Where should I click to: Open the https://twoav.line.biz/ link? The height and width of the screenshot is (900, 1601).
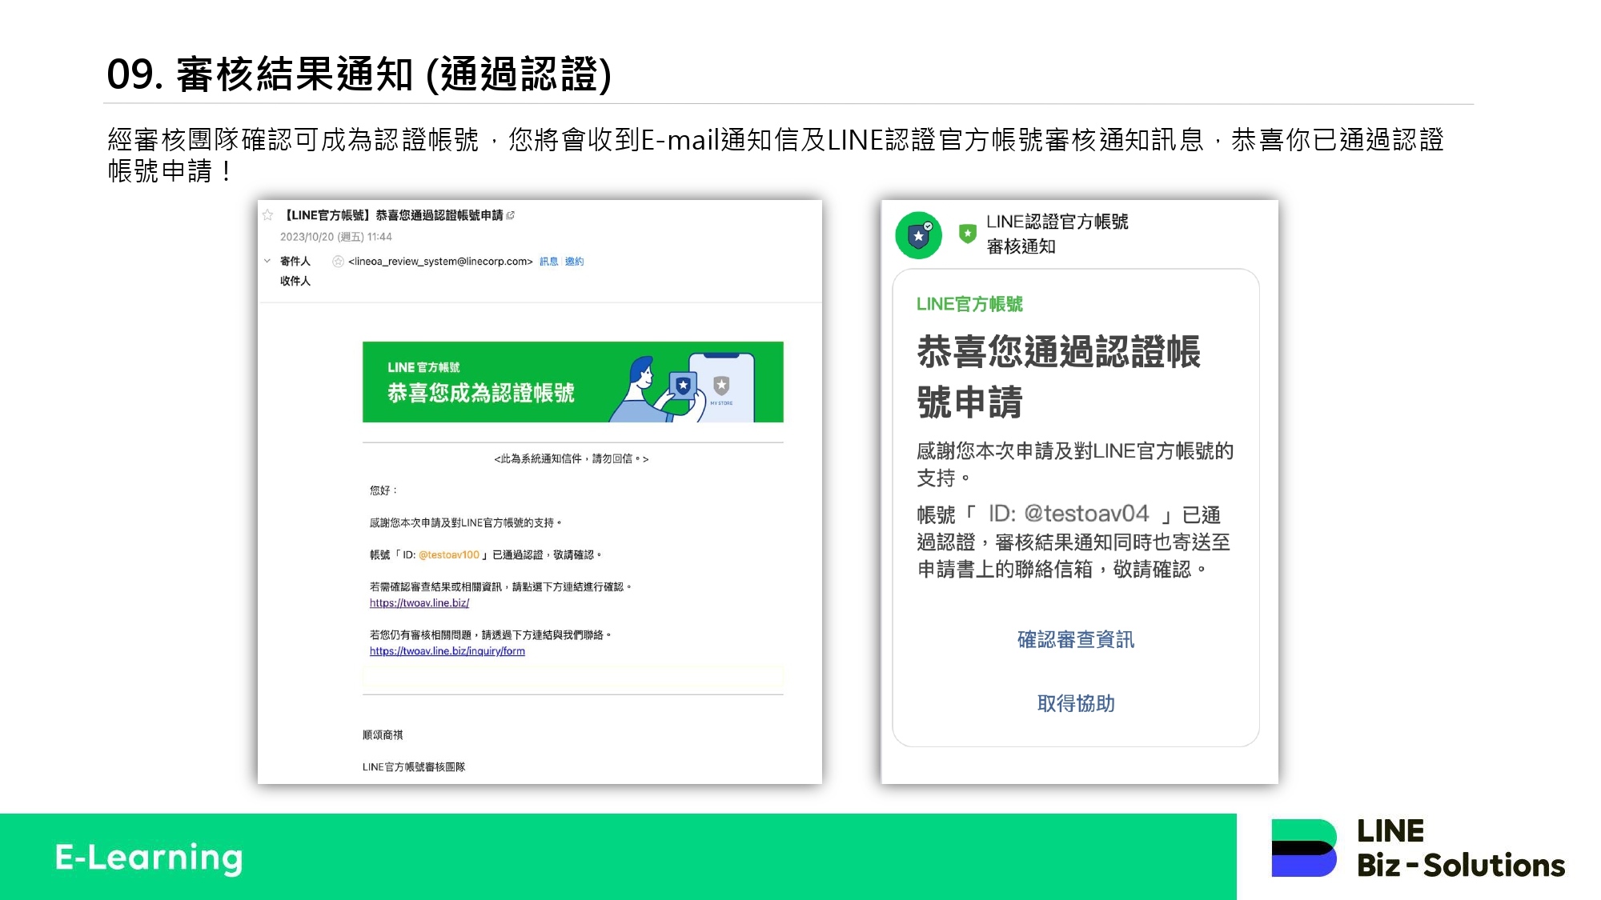[419, 603]
